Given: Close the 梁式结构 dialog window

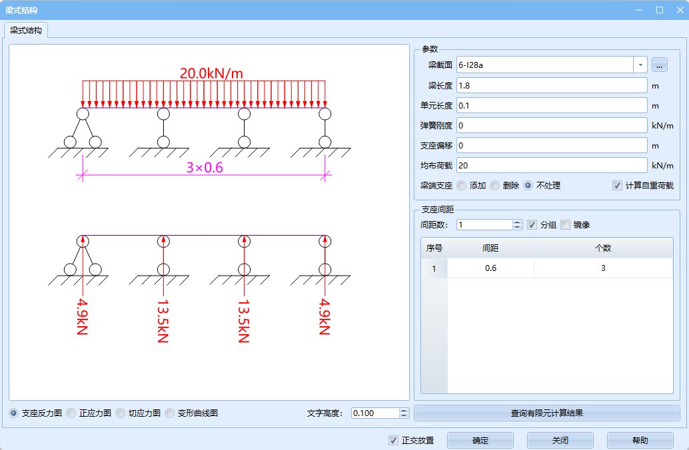Looking at the screenshot, I should coord(680,10).
